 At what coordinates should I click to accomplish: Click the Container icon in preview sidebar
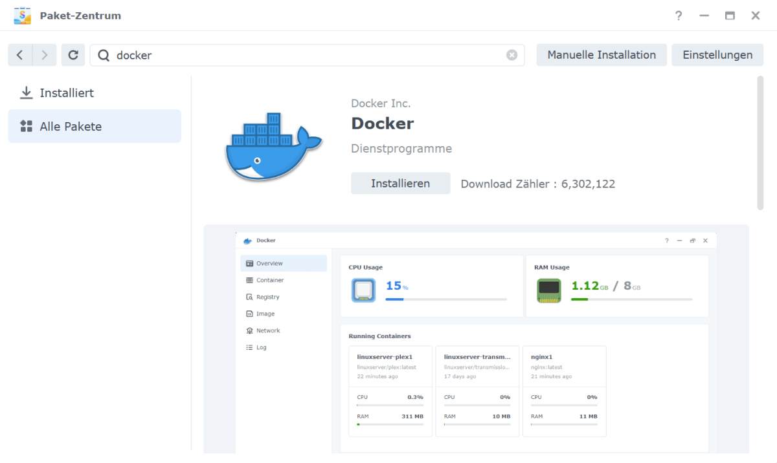[x=250, y=280]
